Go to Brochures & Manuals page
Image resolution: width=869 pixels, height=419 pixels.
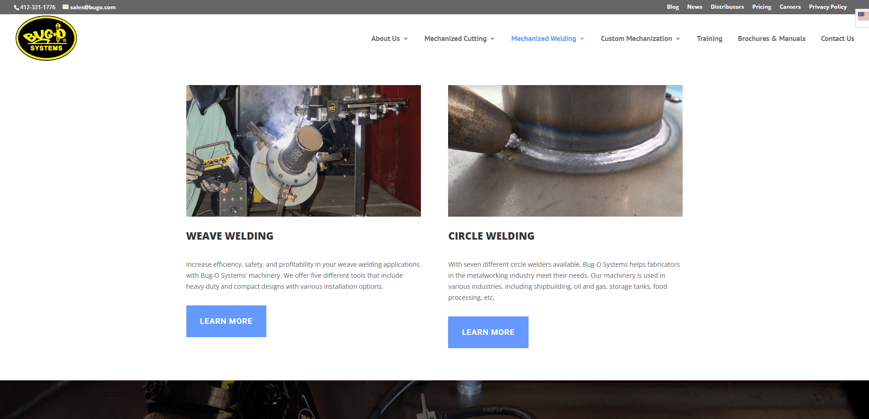tap(771, 39)
